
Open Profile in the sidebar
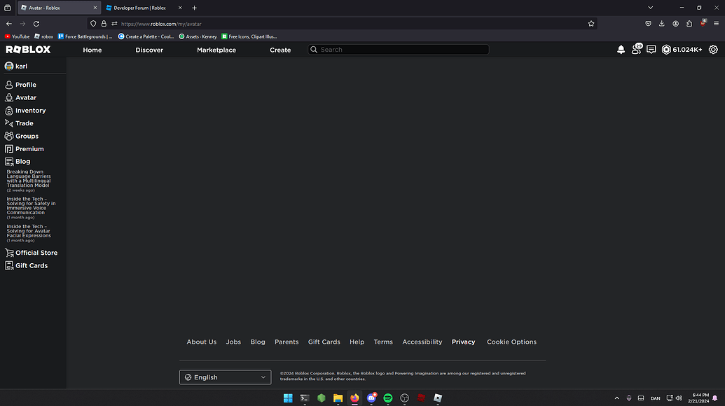point(21,85)
